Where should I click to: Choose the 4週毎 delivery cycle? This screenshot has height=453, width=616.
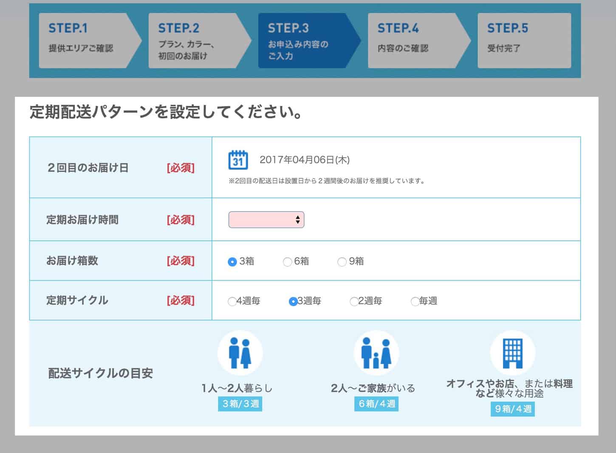tap(232, 302)
